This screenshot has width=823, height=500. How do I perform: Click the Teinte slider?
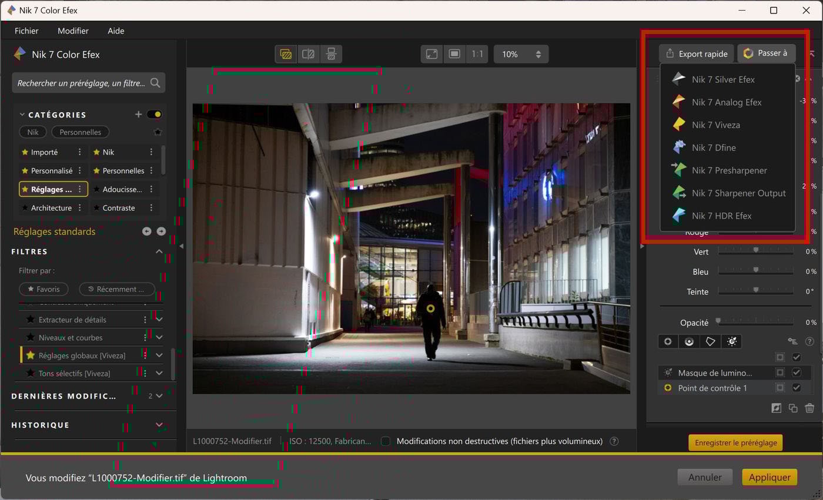click(x=755, y=291)
